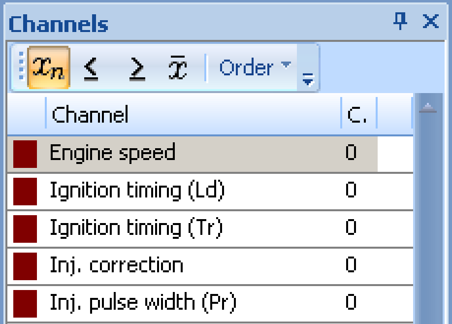Viewport: 452px width, 324px height.
Task: Select the maximum value (greater-or-equal) icon
Action: (x=137, y=68)
